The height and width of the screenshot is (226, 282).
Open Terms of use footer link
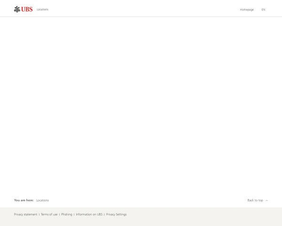coord(49,214)
